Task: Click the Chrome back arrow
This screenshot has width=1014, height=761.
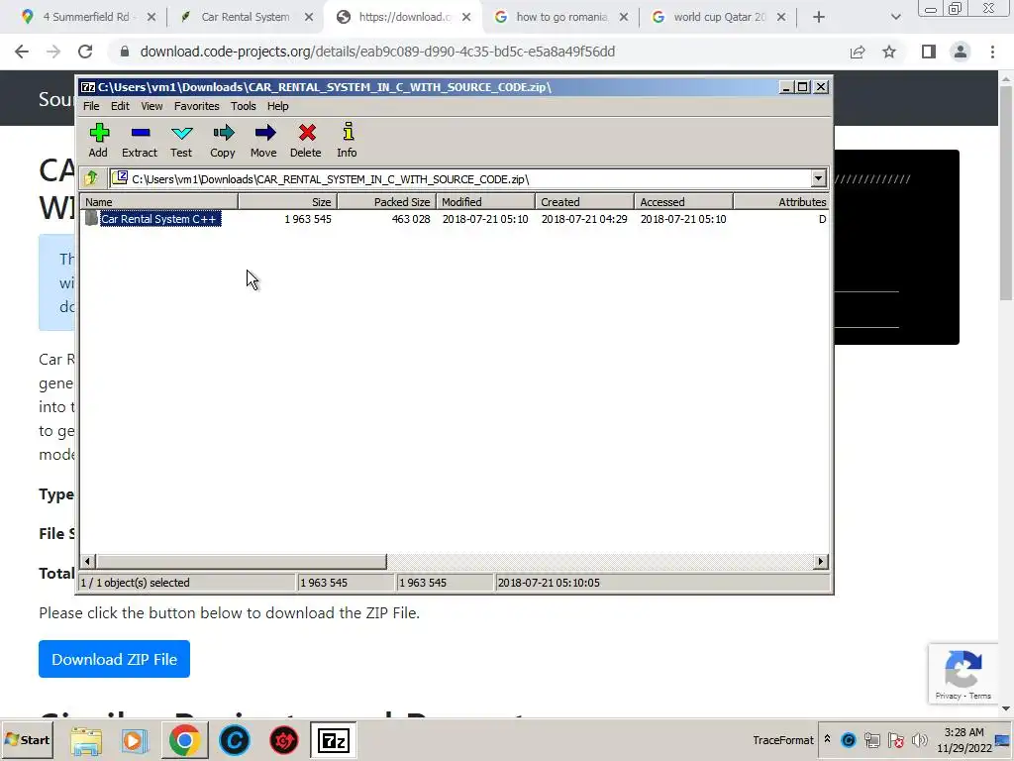Action: point(22,52)
